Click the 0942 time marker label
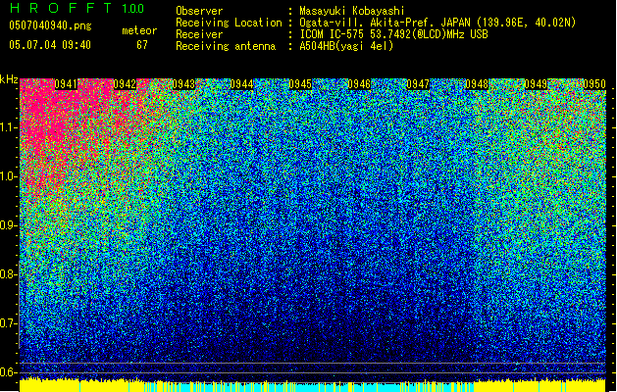The image size is (617, 392). point(125,84)
